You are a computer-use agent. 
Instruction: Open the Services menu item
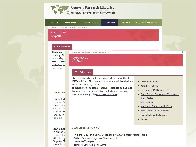pyautogui.click(x=125, y=22)
